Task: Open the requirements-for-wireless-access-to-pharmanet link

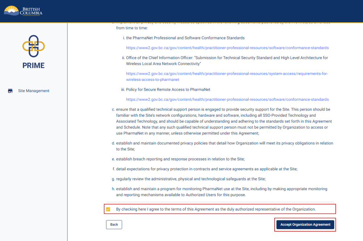Action: click(x=227, y=74)
